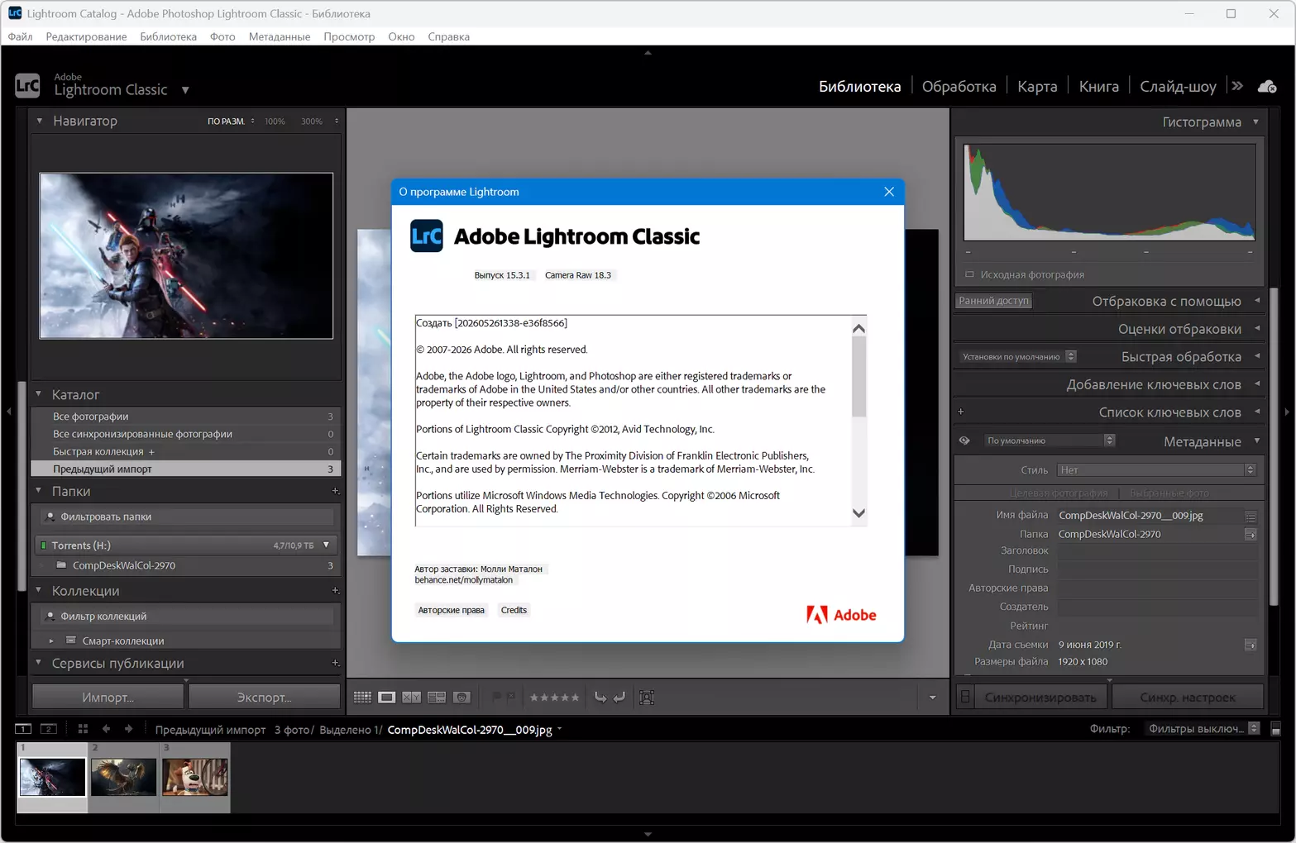Open the identity plate dropdown arrow
This screenshot has height=843, width=1296.
coord(185,90)
